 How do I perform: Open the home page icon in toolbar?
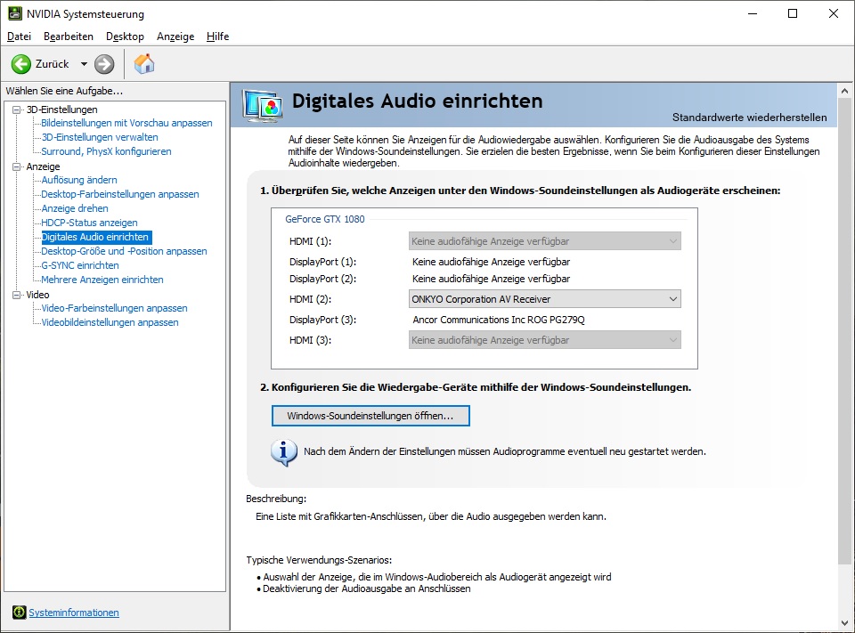[143, 63]
